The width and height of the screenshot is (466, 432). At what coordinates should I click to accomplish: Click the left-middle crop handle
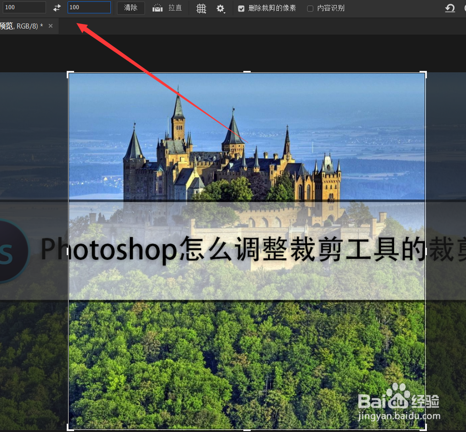69,251
